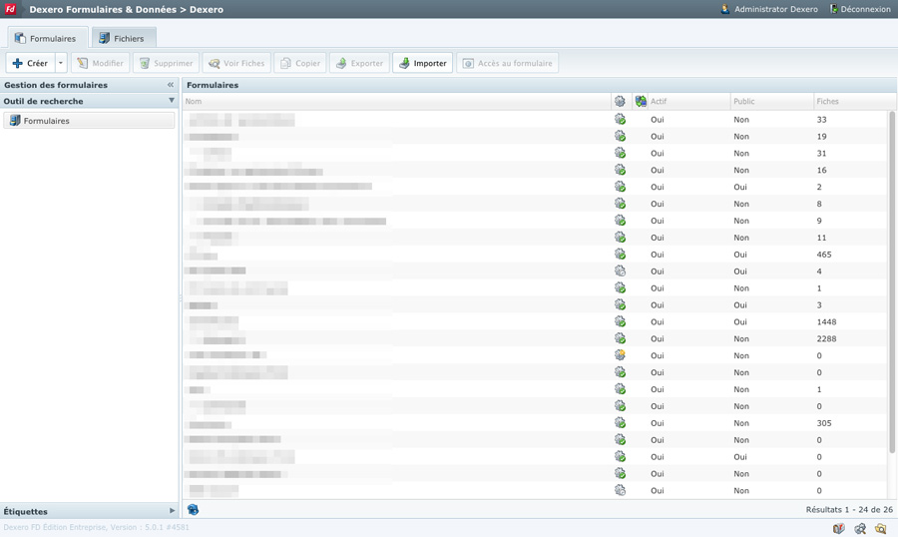Click status icon of row with 465 fiches
The image size is (898, 537).
(x=620, y=255)
